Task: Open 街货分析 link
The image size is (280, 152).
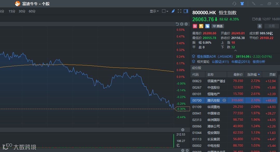Action: [x=259, y=62]
